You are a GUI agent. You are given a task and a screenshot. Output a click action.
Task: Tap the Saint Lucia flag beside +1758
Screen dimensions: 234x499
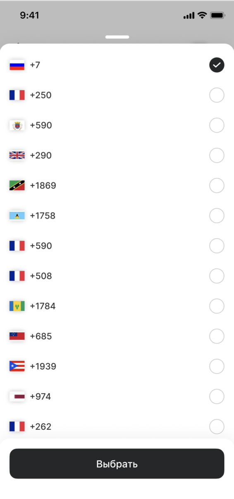17,216
